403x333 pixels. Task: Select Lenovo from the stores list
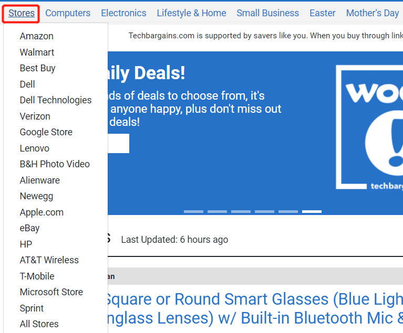point(35,148)
